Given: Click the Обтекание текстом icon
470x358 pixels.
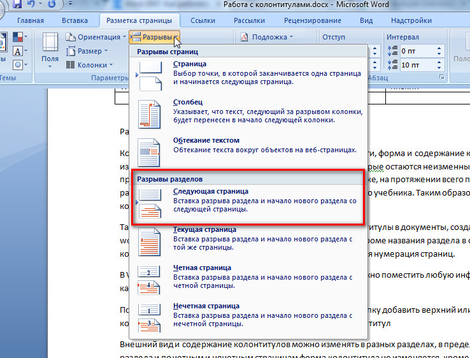Looking at the screenshot, I should point(148,152).
